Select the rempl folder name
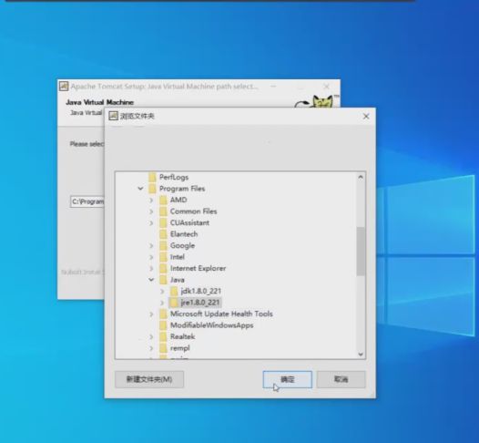 (x=180, y=348)
